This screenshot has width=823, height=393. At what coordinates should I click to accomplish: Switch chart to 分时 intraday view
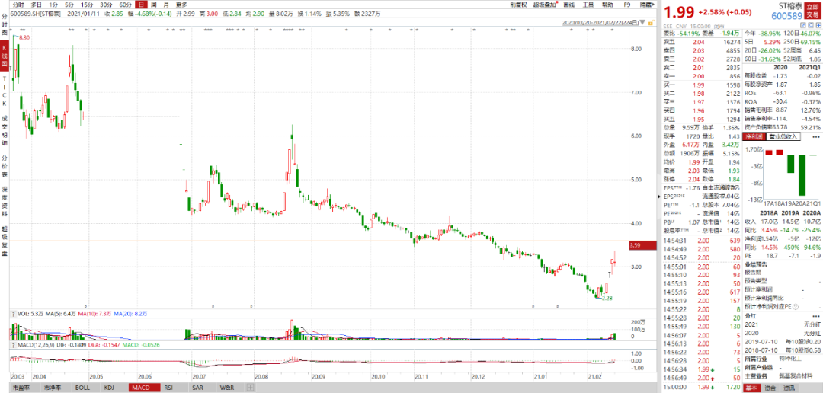19,5
